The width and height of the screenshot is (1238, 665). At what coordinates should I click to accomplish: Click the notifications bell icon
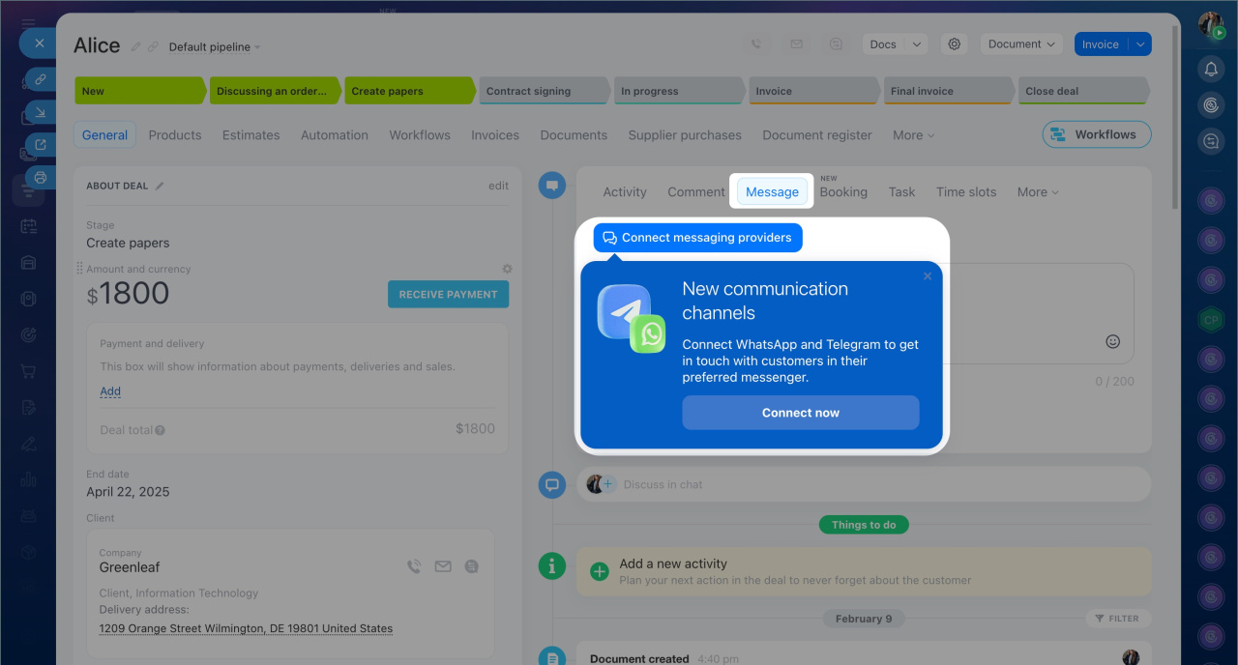point(1211,69)
